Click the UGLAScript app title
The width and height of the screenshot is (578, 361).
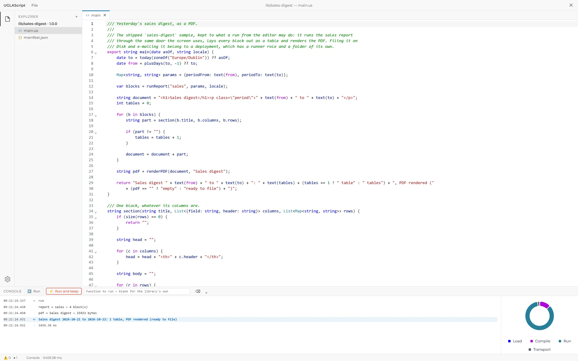coord(14,5)
